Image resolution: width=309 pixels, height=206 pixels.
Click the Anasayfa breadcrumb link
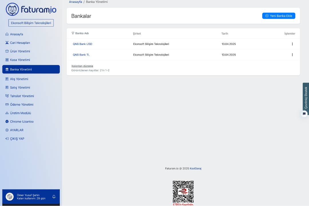click(x=76, y=2)
